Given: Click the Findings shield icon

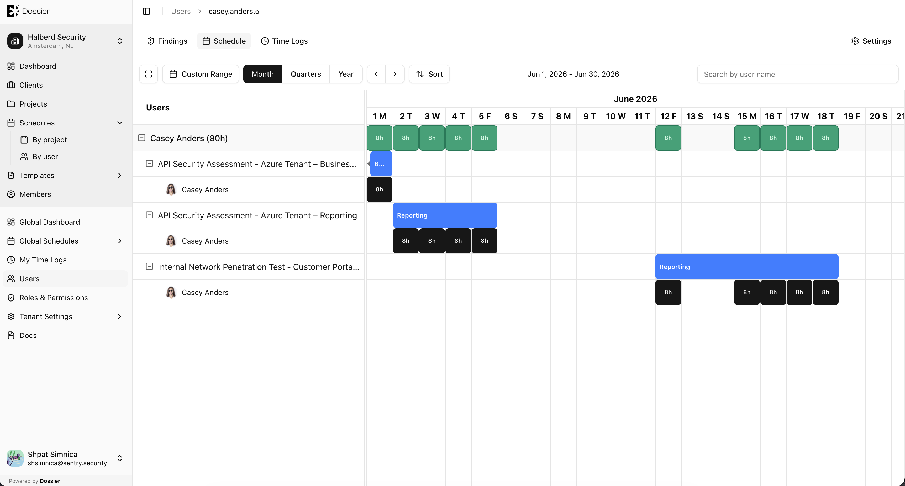Looking at the screenshot, I should tap(151, 41).
